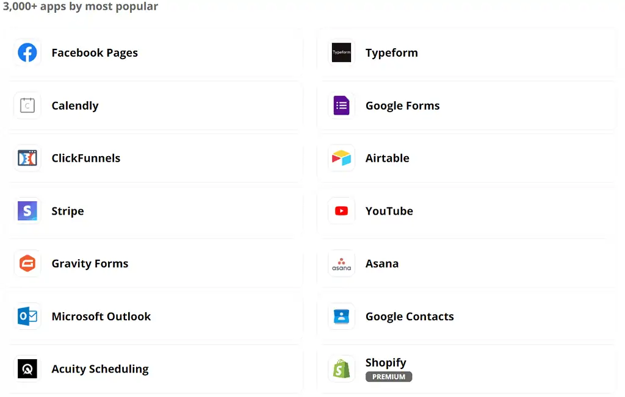
Task: Click the Typeform black logo icon
Action: click(x=341, y=53)
